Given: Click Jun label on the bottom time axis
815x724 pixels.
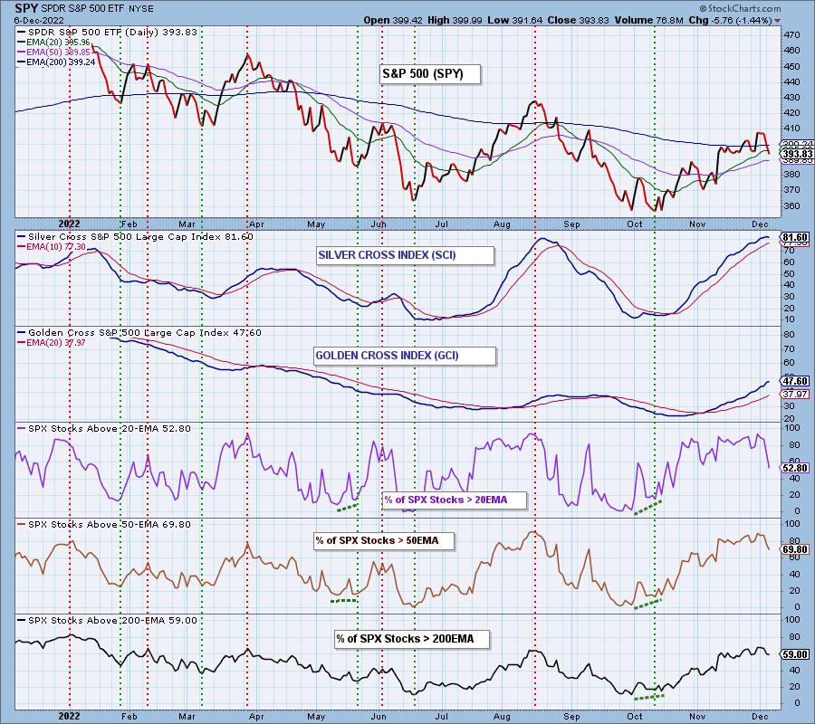Looking at the screenshot, I should point(379,716).
